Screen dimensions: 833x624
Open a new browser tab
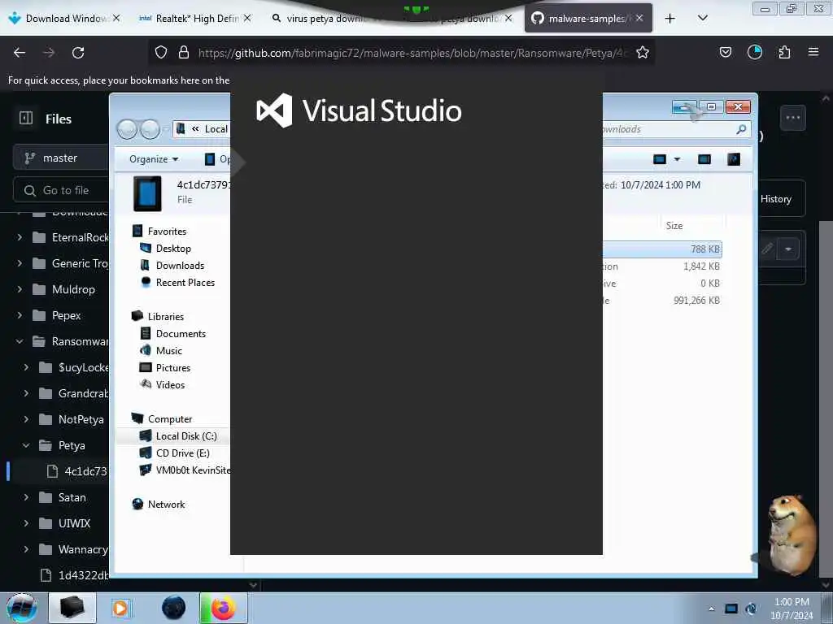coord(670,19)
